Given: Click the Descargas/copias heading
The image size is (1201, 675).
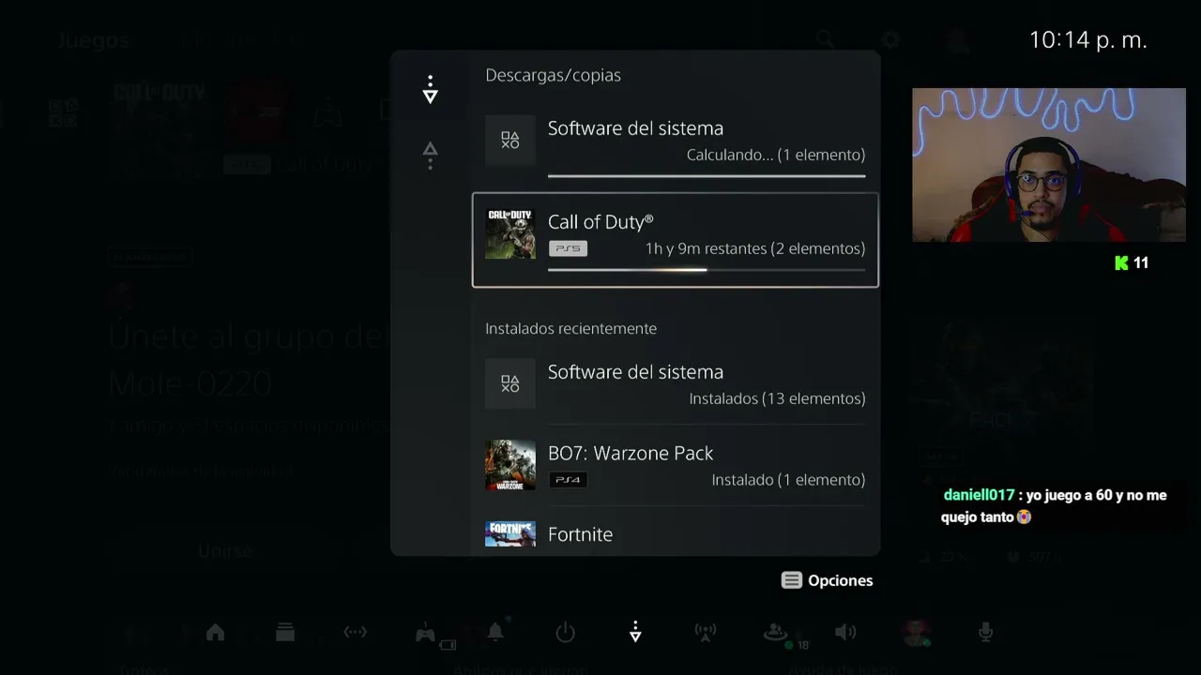Looking at the screenshot, I should pos(553,75).
